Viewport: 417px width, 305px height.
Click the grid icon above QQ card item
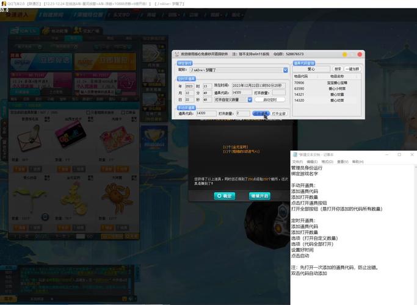pos(90,119)
